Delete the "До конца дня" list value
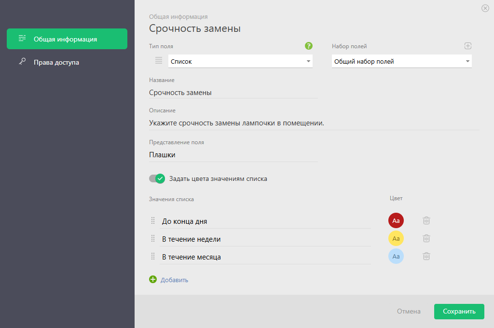 pos(426,220)
